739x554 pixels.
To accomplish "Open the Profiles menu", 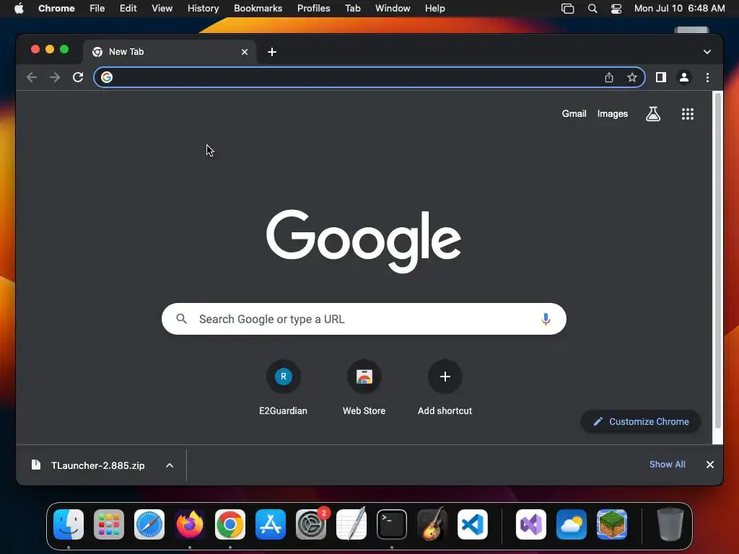I will pos(313,8).
